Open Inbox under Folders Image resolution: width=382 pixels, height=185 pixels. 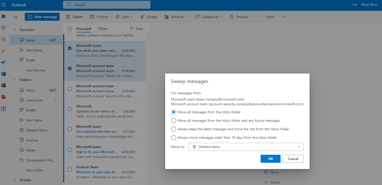point(36,90)
